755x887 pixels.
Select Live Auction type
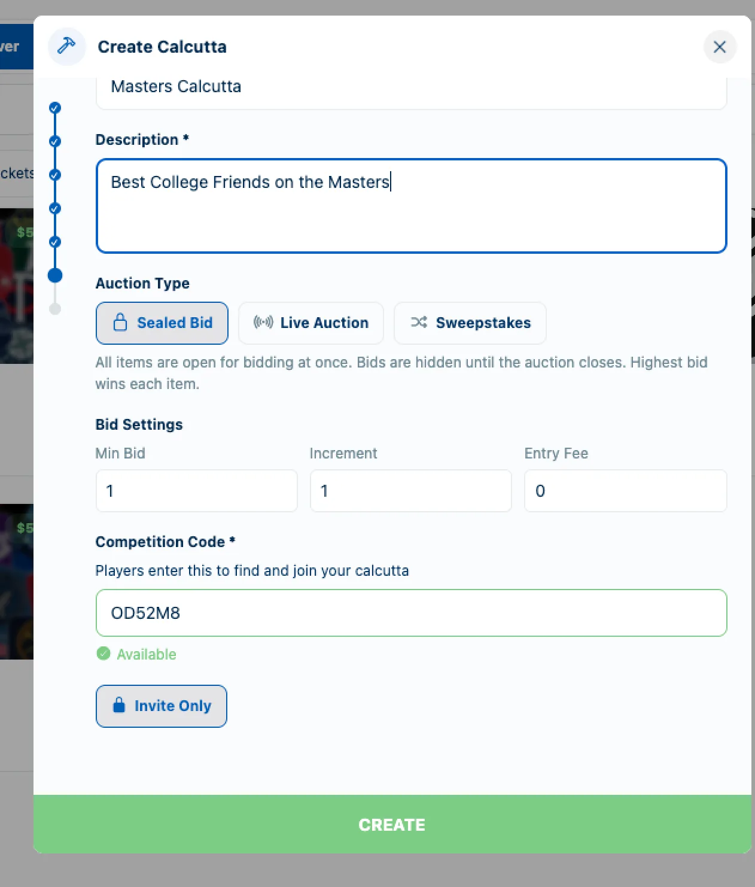[311, 323]
